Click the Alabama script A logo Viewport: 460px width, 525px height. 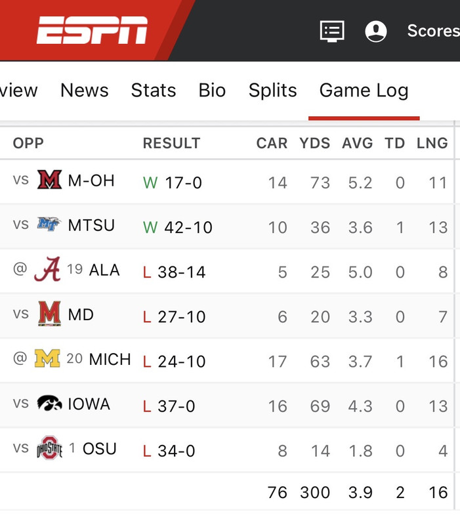tap(47, 269)
